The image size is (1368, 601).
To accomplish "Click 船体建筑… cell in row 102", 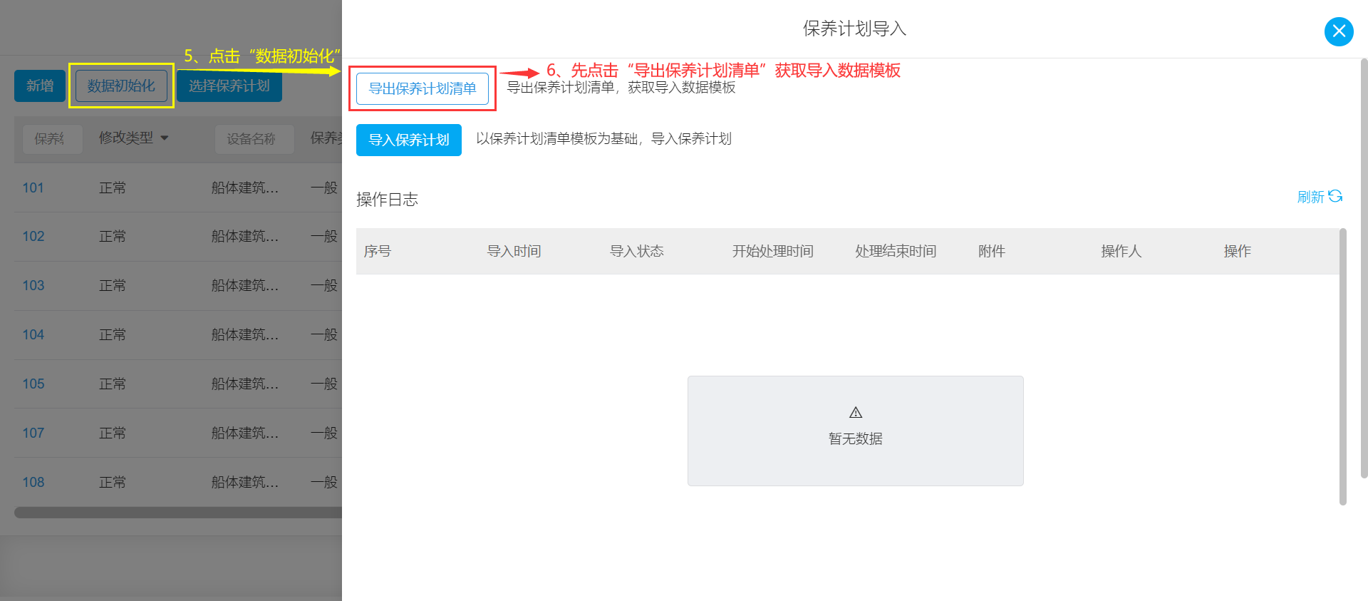I will coord(245,236).
